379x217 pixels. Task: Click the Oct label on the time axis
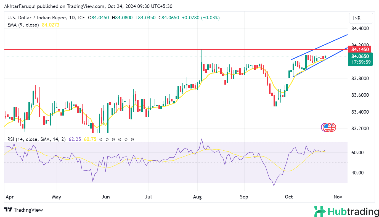[x=289, y=197]
